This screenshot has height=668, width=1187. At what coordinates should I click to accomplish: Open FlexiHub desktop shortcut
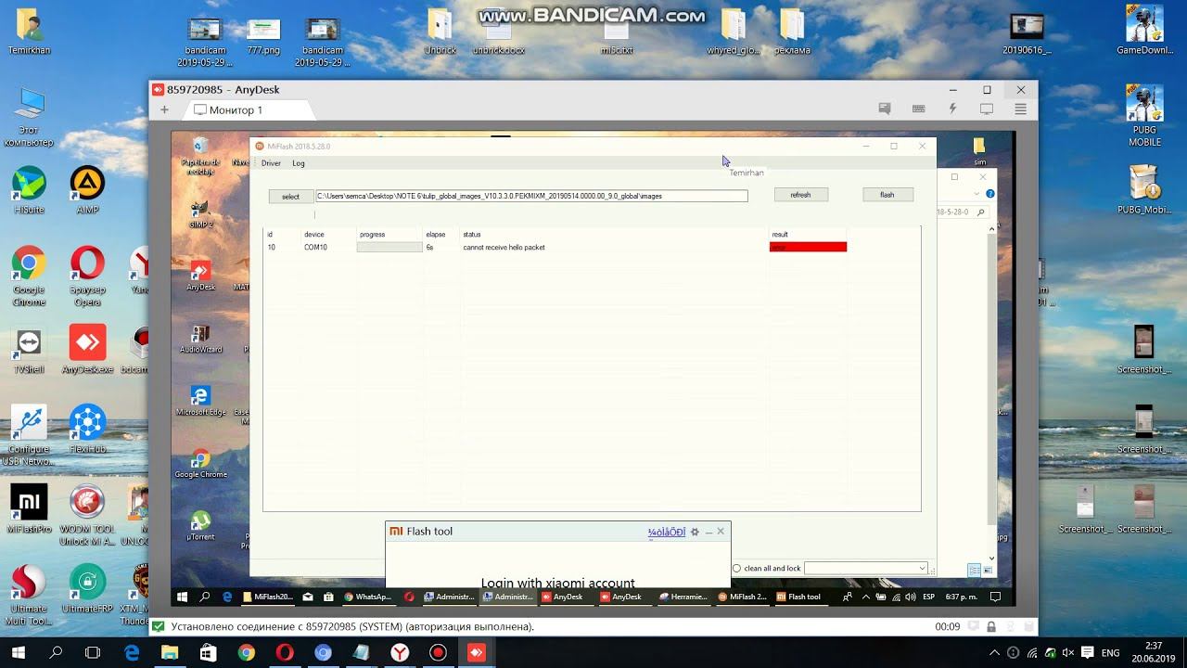87,429
